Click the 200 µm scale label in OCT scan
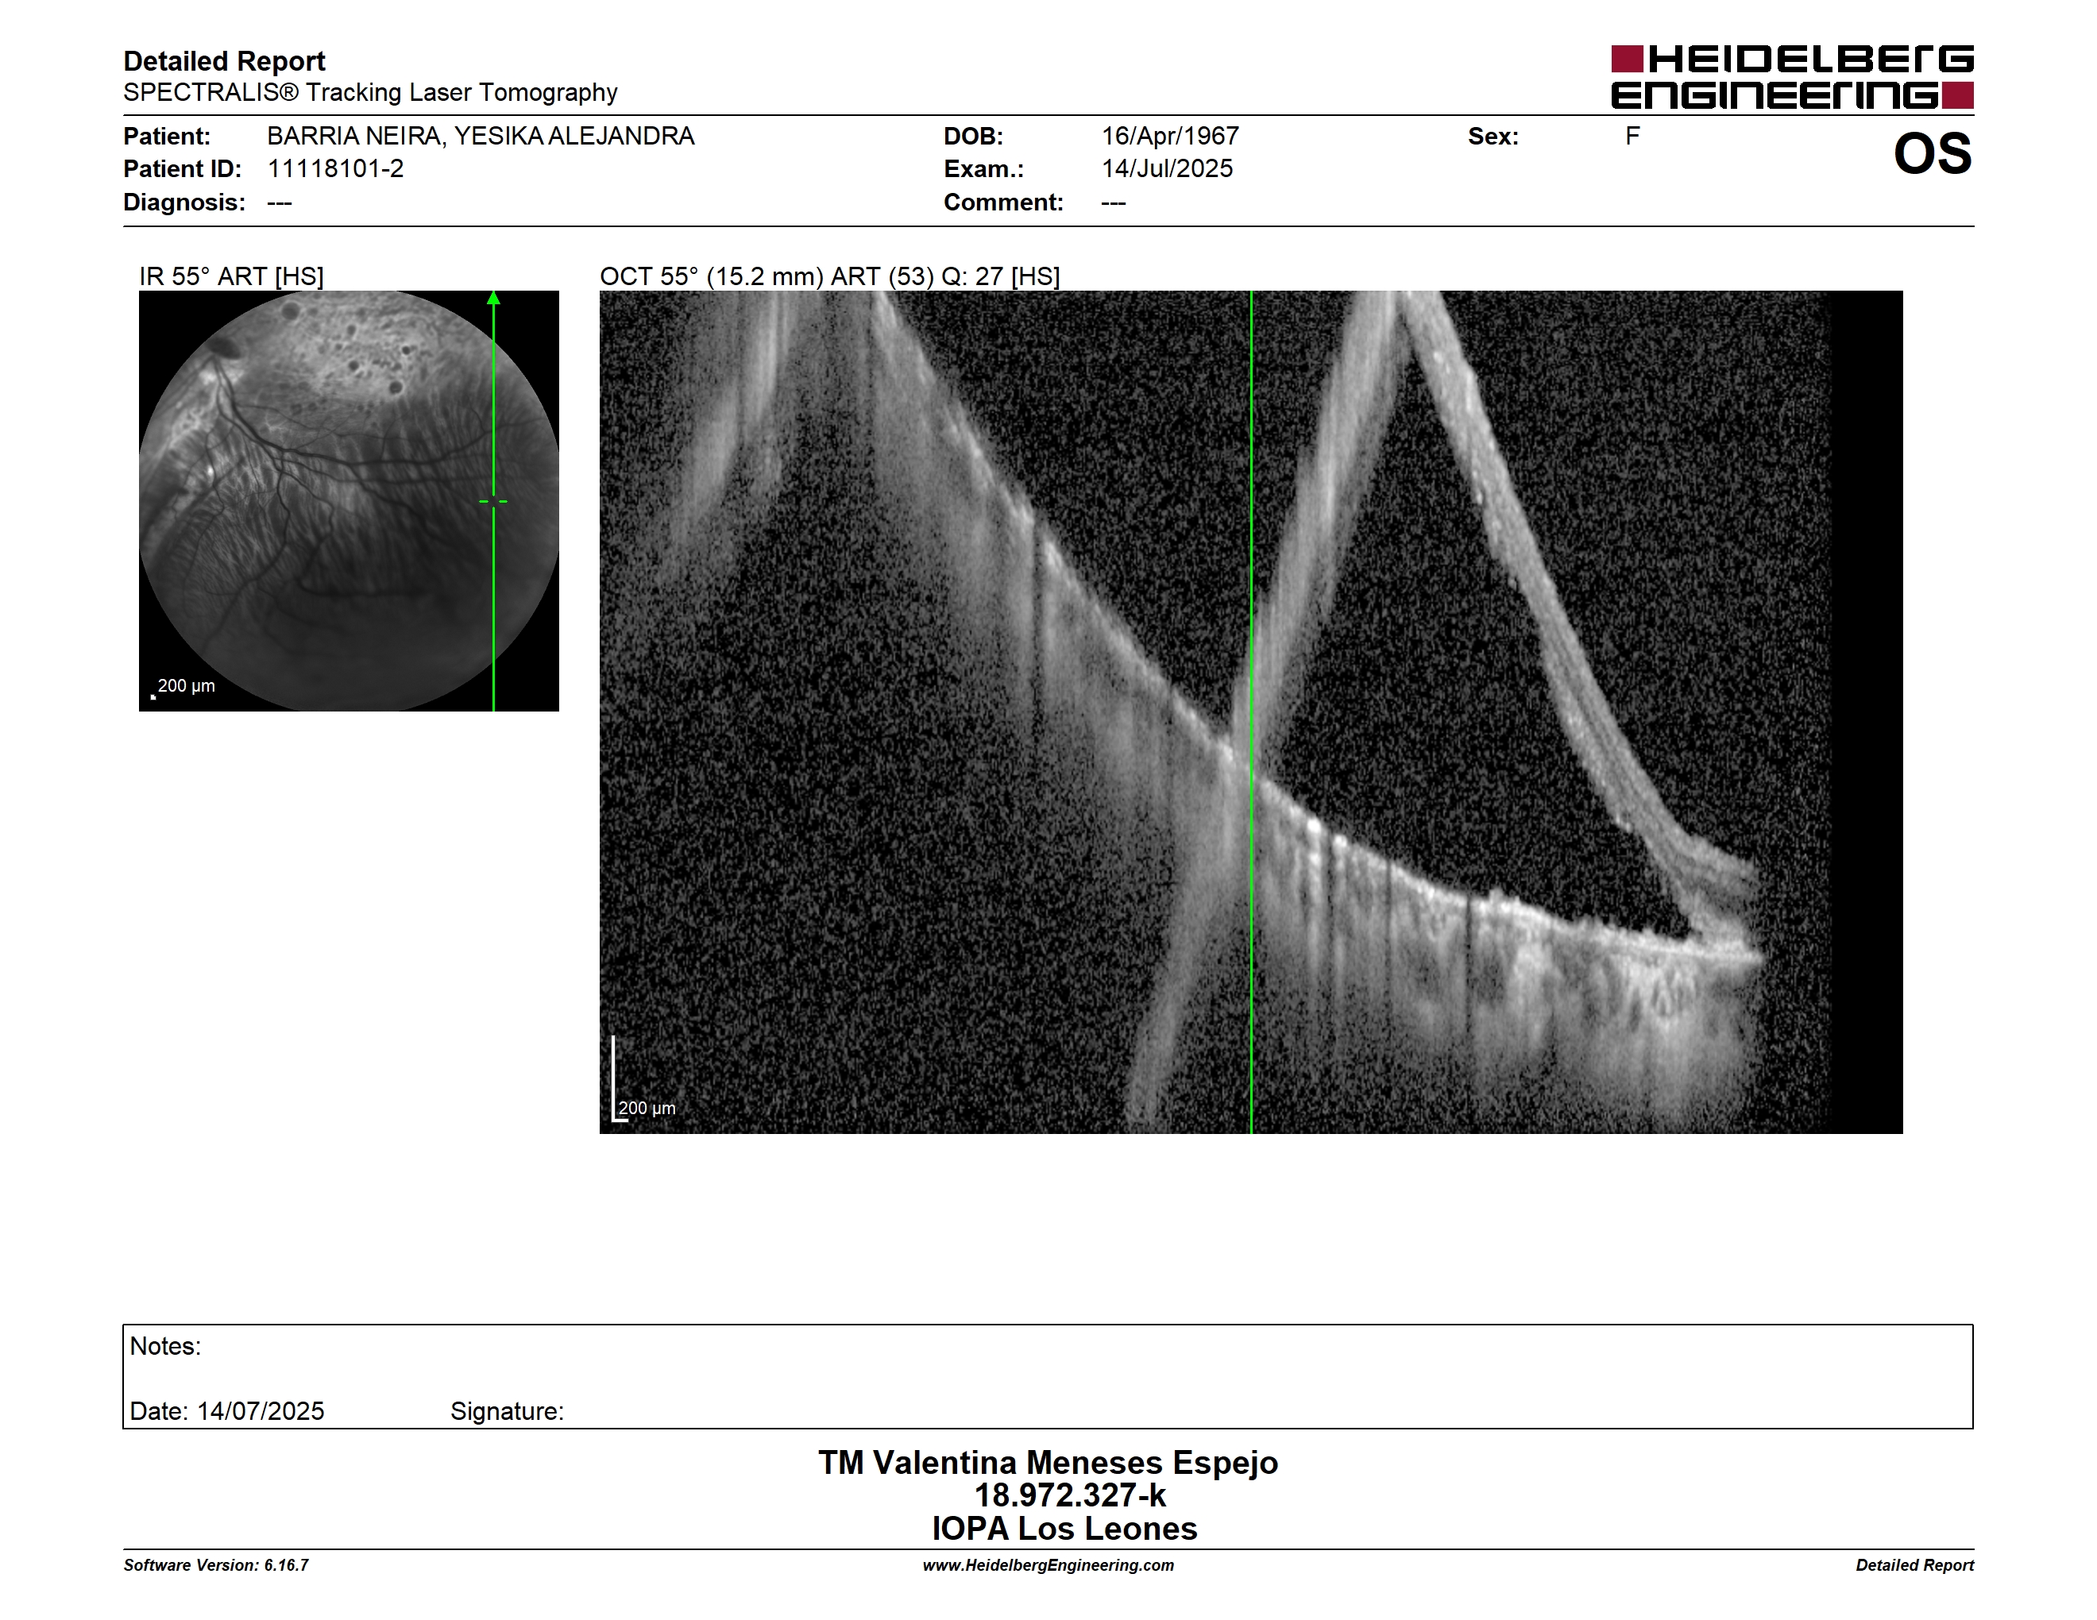This screenshot has width=2097, height=1620. point(647,1108)
